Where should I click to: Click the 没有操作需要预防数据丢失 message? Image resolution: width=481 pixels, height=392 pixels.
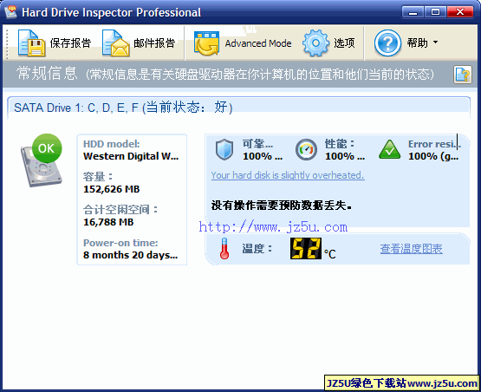coord(281,205)
